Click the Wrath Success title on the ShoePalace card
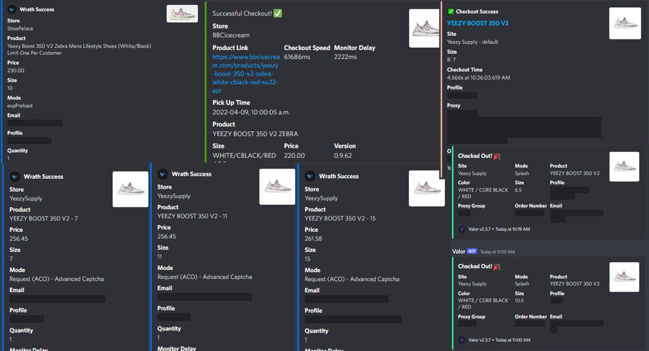This screenshot has height=351, width=649. click(x=37, y=10)
